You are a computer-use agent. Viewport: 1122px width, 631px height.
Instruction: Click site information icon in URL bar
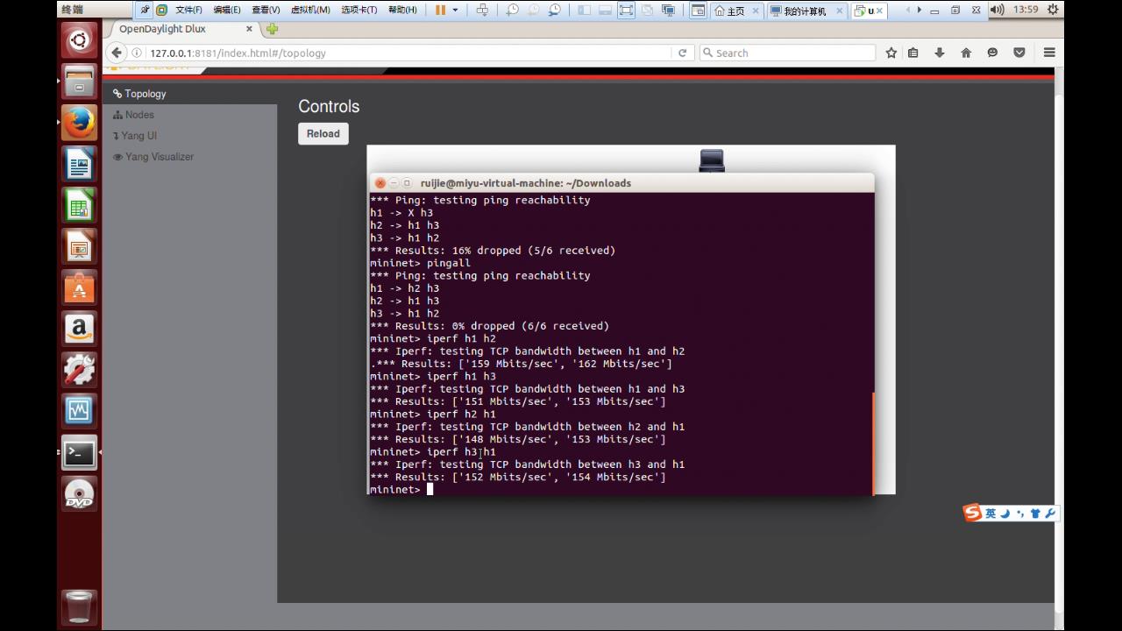click(137, 53)
